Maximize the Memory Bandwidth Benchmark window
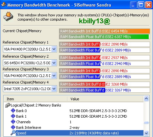Viewport: 153px width, 137px height. 141,5
